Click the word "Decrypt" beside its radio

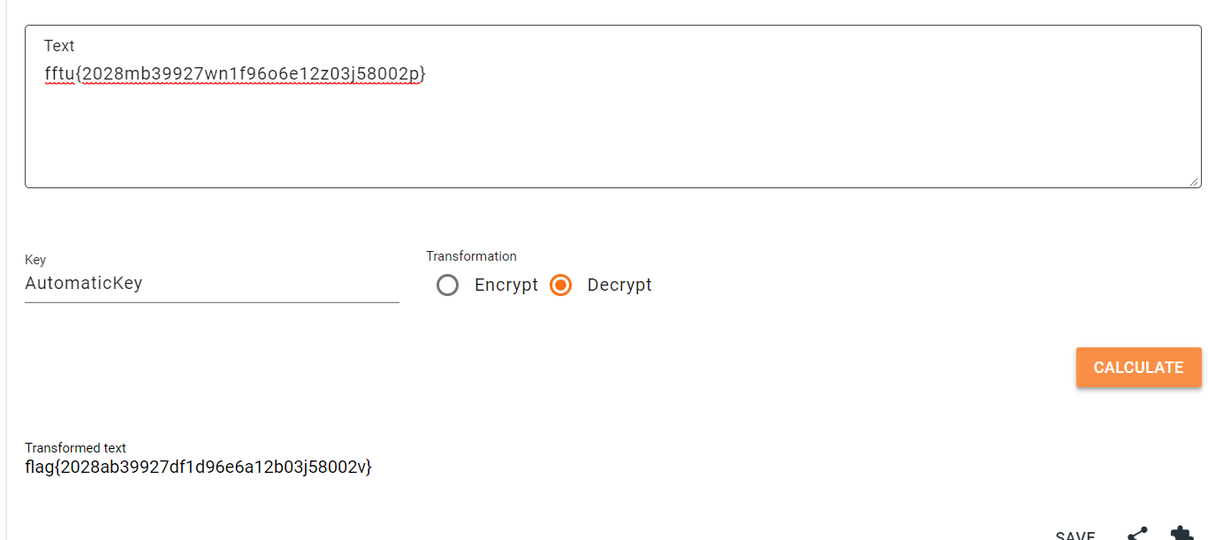[619, 285]
